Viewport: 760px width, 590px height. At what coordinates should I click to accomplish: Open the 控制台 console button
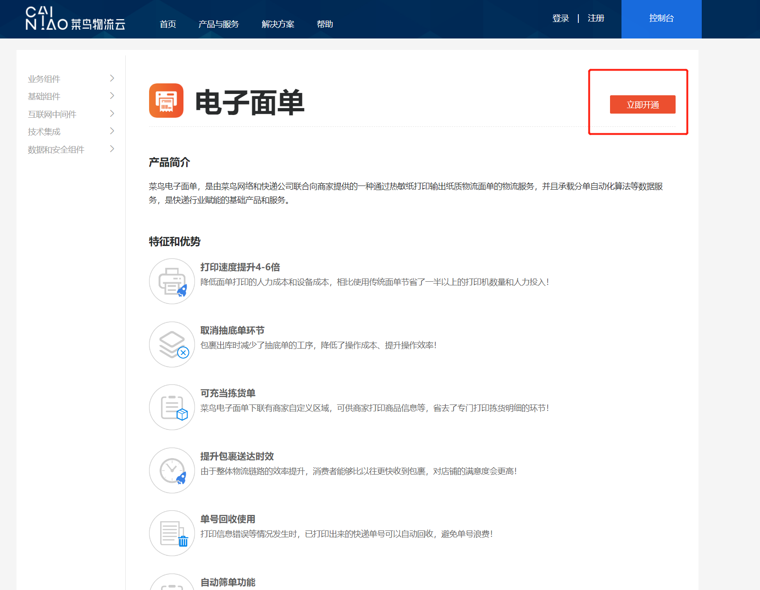pyautogui.click(x=661, y=19)
